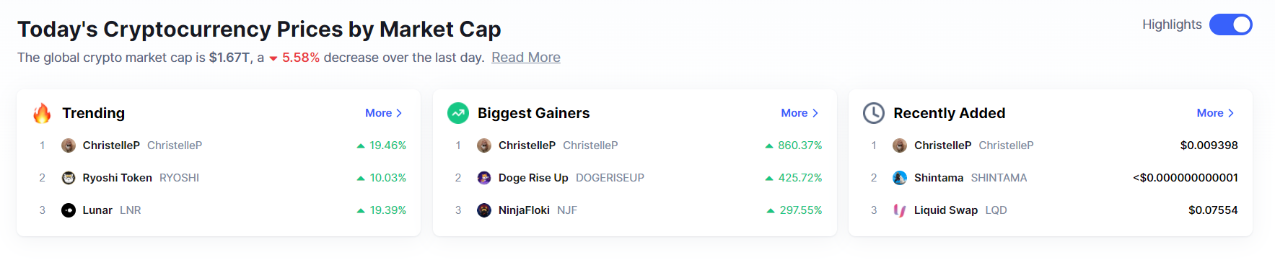1275x260 pixels.
Task: Open More in the Trending card
Action: click(383, 113)
